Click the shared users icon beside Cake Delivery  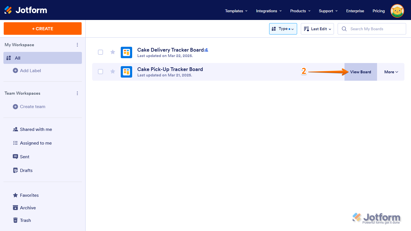(206, 50)
